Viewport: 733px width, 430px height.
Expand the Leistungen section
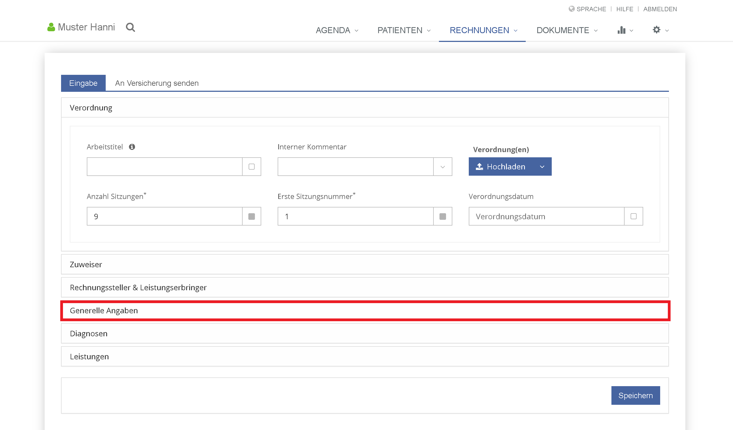[365, 356]
